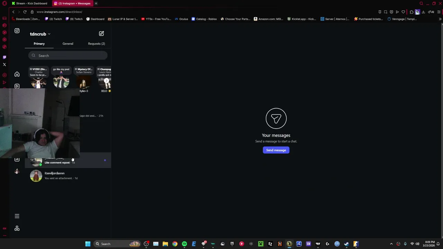443x249 pixels.
Task: Click the ad blocker shield icon
Action: click(x=391, y=12)
